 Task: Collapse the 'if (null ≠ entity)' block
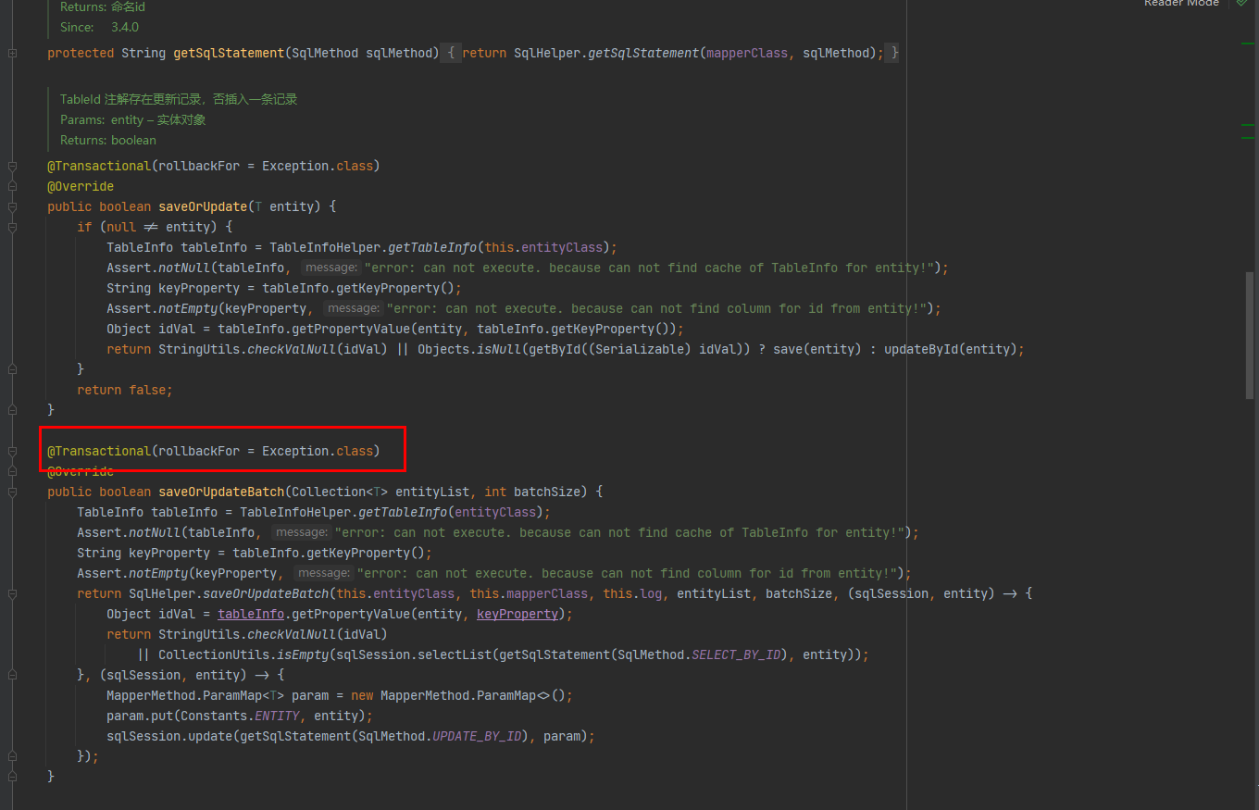coord(12,227)
